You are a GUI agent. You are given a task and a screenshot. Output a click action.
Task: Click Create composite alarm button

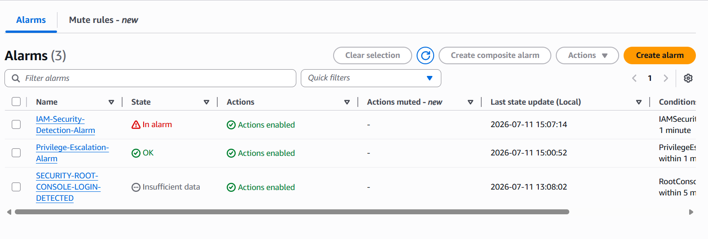[495, 55]
